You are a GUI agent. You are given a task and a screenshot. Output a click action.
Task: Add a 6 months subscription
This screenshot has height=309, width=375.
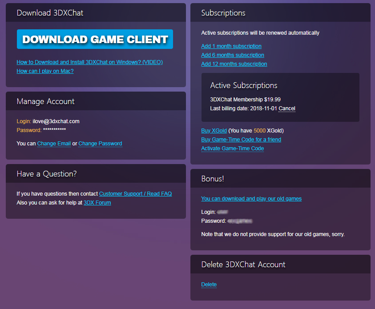coord(233,55)
